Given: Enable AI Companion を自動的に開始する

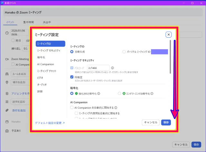Looking at the screenshot, I should pos(72,108).
